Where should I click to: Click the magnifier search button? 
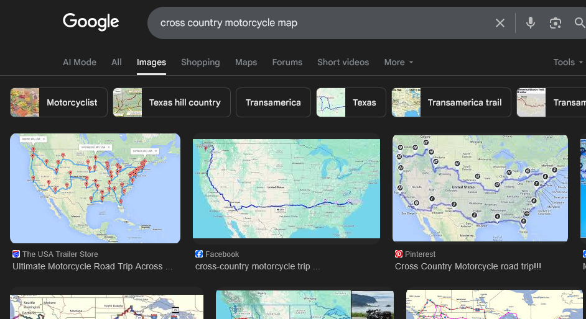click(x=580, y=23)
